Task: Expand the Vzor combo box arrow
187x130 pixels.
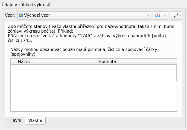Action: tap(148, 15)
